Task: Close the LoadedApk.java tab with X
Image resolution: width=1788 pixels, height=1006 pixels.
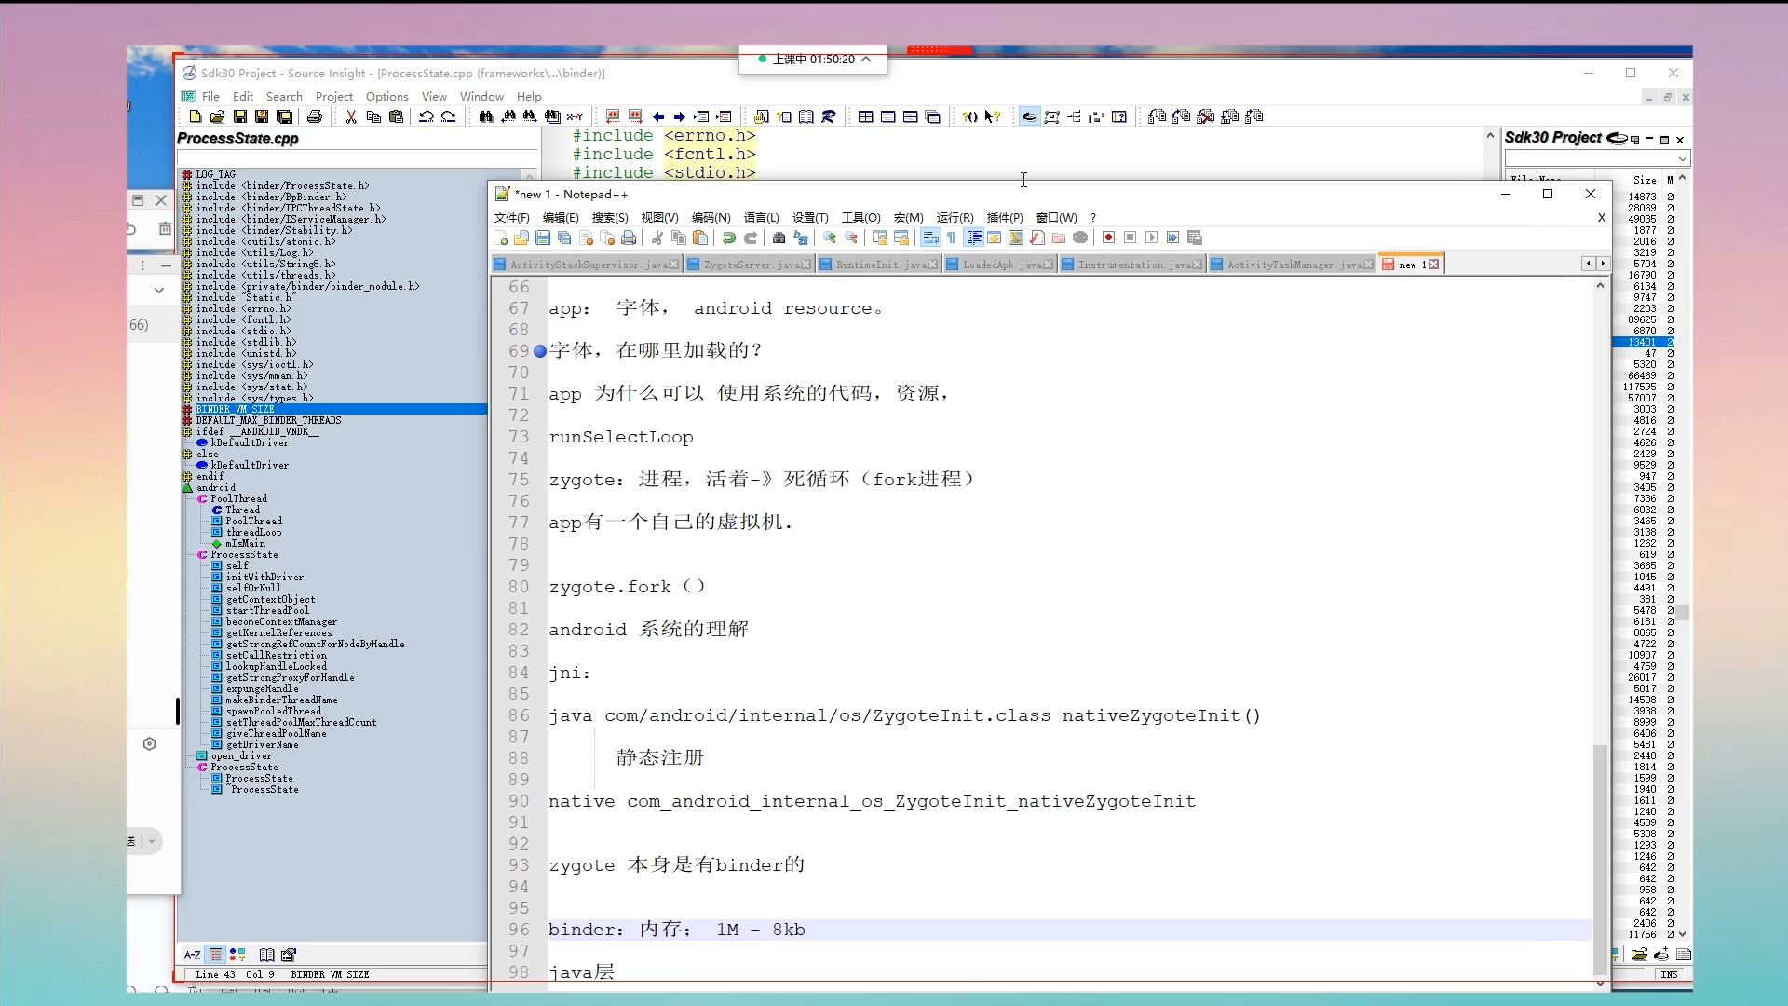Action: pyautogui.click(x=1049, y=265)
